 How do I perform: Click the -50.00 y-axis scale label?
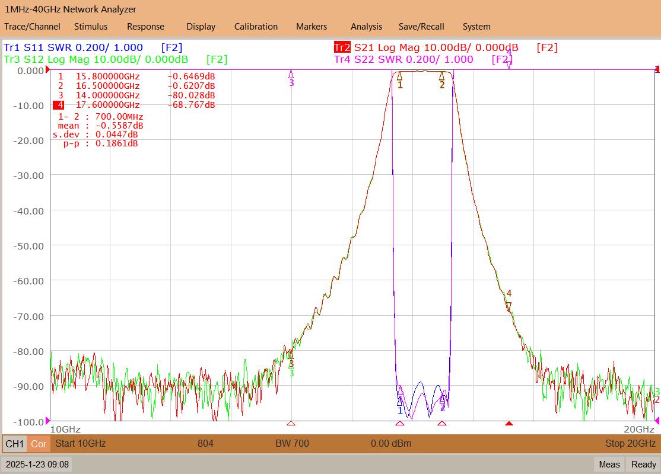pos(29,246)
